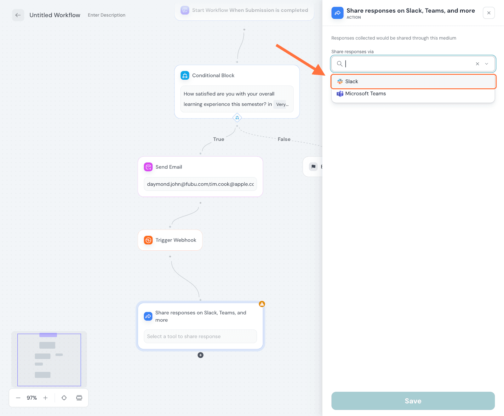The width and height of the screenshot is (504, 416).
Task: Add a step with the plus button below share node
Action: [200, 355]
